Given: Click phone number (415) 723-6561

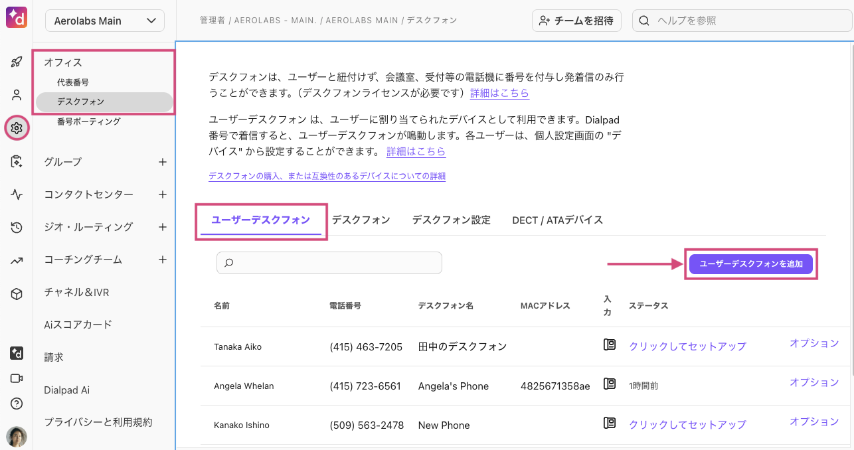Looking at the screenshot, I should 365,386.
